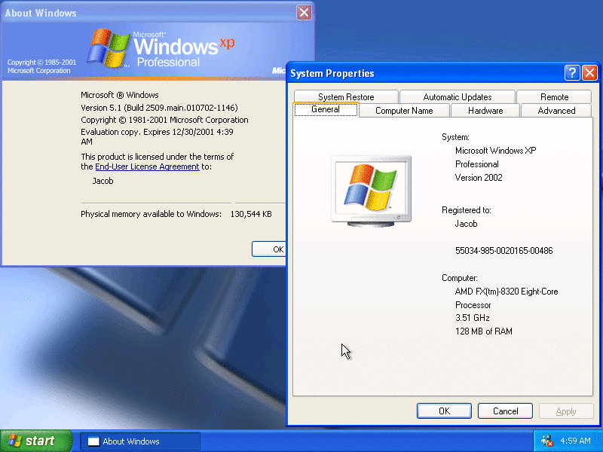Click 'AMD FX(tm)-8320 Eight-Core' text
The image size is (603, 452).
click(x=506, y=292)
